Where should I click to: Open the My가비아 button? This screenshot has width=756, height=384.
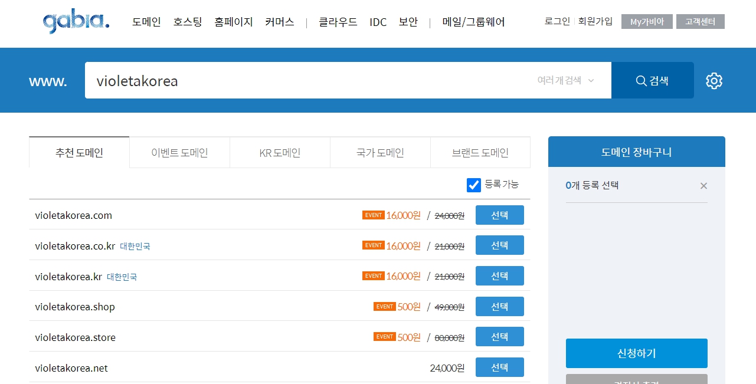coord(647,22)
